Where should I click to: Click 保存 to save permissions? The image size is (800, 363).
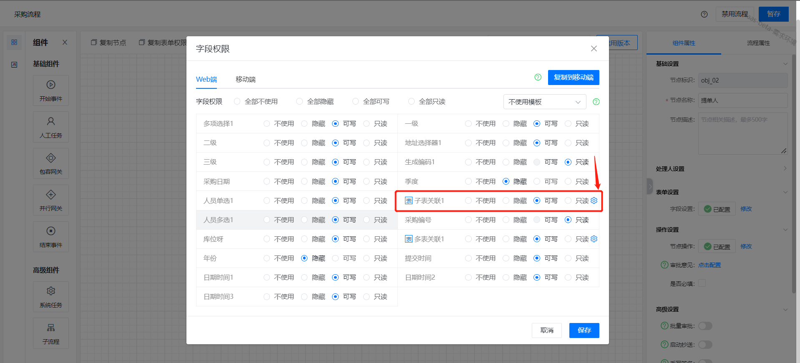pyautogui.click(x=584, y=330)
